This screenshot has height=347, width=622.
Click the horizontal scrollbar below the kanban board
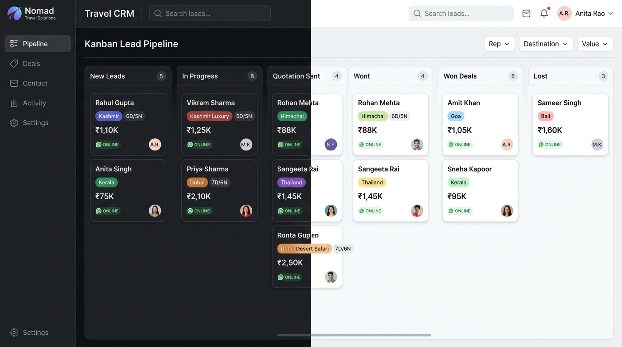coord(354,335)
